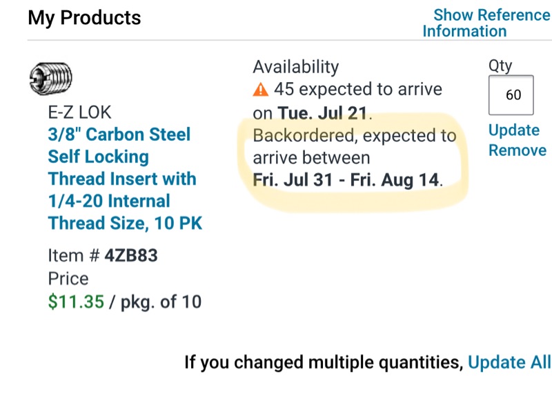Click the "45 expected to arrive" text
The height and width of the screenshot is (401, 552).
click(357, 90)
